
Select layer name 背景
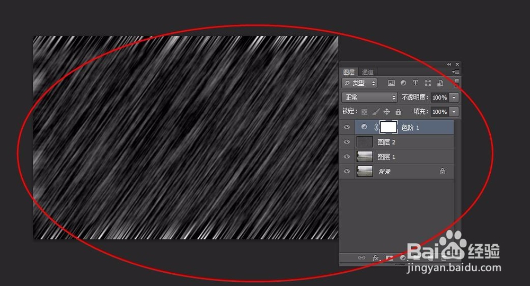click(x=384, y=172)
